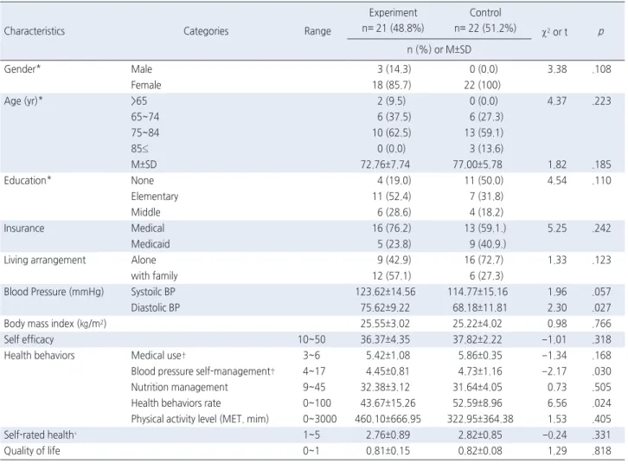Viewport: 628px width, 464px height.
Task: Select the '77.00±5.78' mean age value
Action: click(477, 164)
